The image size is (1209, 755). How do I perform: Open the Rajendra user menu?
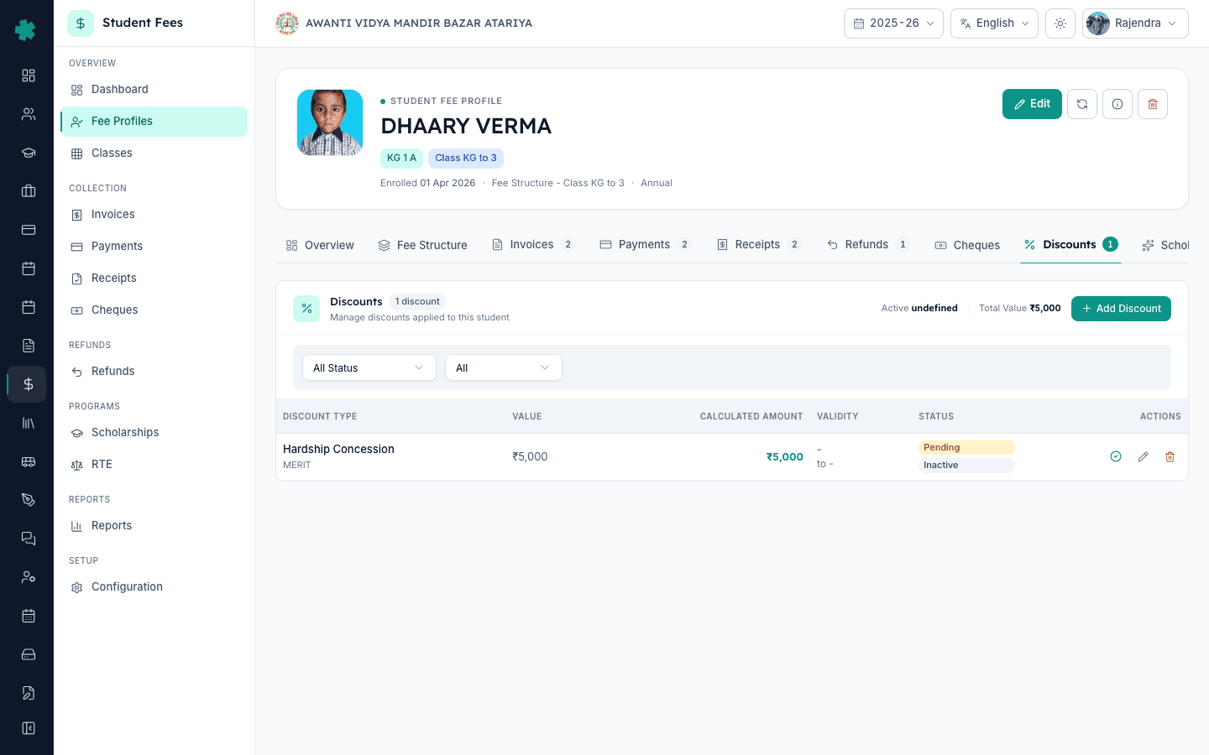[1135, 23]
